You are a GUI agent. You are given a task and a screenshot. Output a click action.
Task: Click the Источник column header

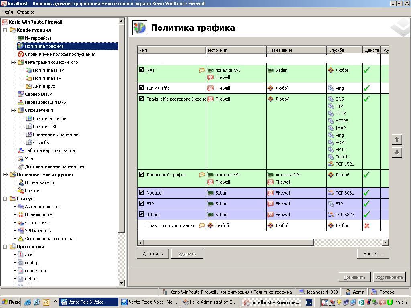[236, 50]
